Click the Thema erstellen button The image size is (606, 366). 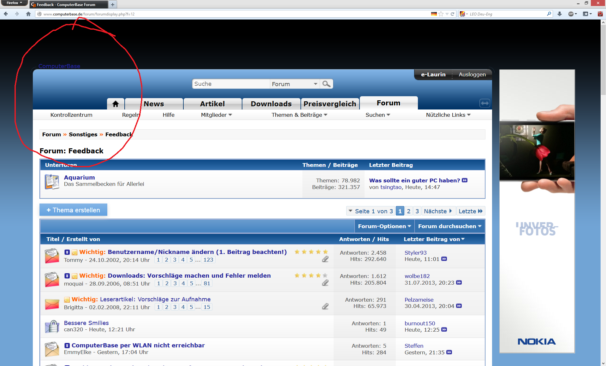point(73,210)
